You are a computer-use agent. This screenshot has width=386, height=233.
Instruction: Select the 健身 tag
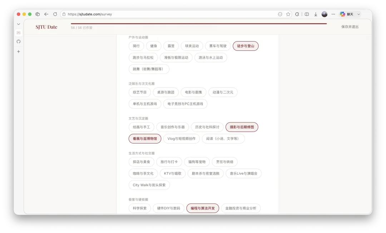click(154, 46)
